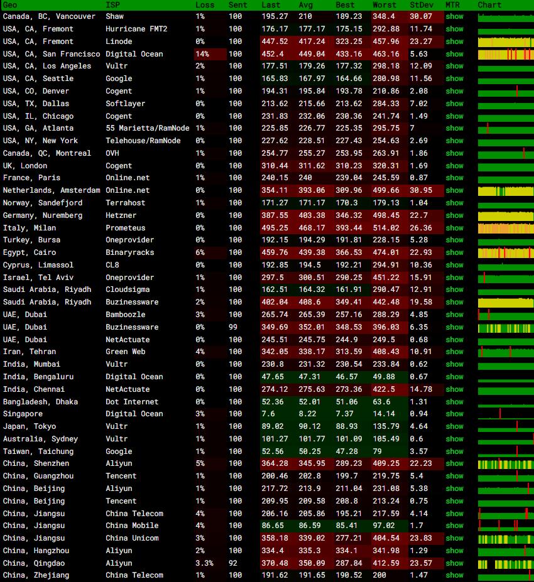
Task: Click loss value '3.3%'
Action: [x=204, y=563]
